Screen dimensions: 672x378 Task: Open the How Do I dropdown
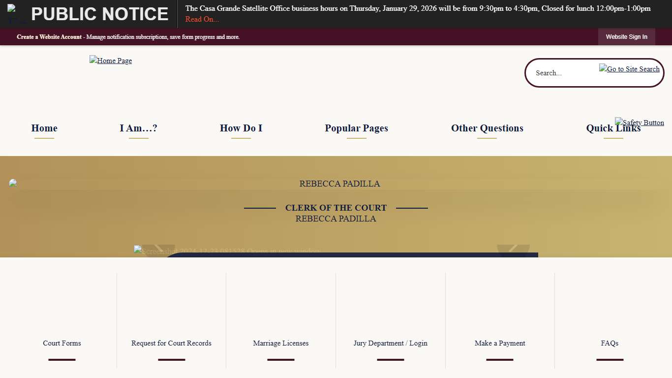click(241, 128)
